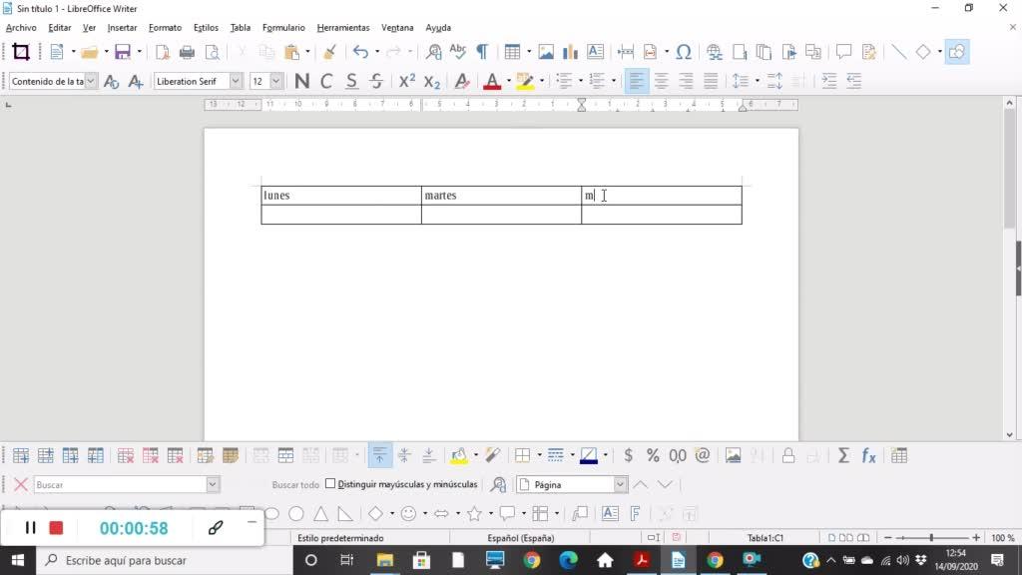
Task: Insert a table with table icon
Action: [x=512, y=52]
